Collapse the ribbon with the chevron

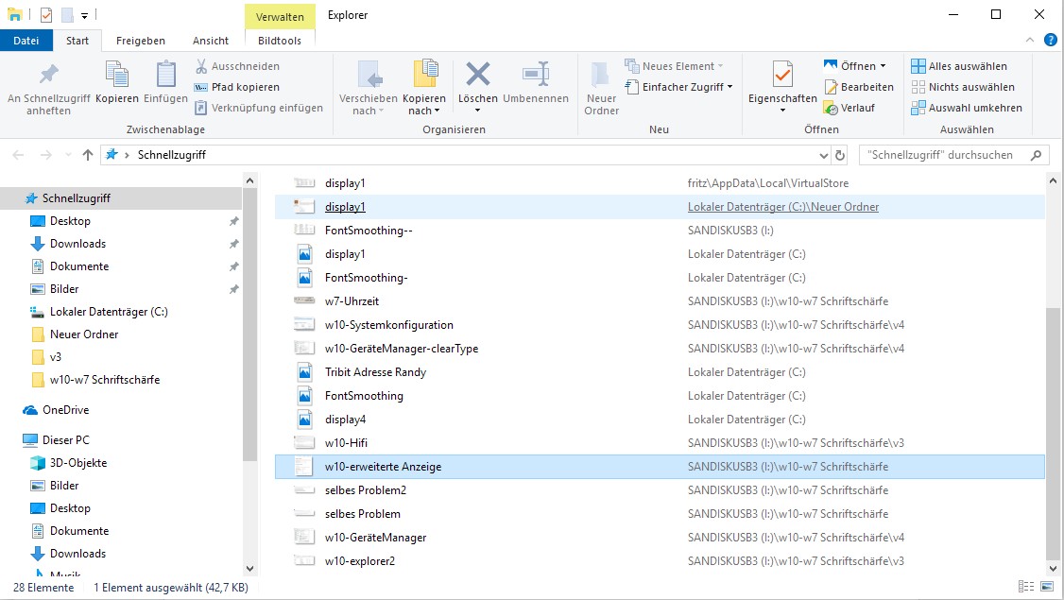coord(1029,40)
